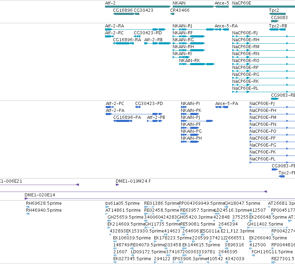The image size is (295, 264).
Task: Click protein NKAIN-PF label
Action: tap(191, 124)
